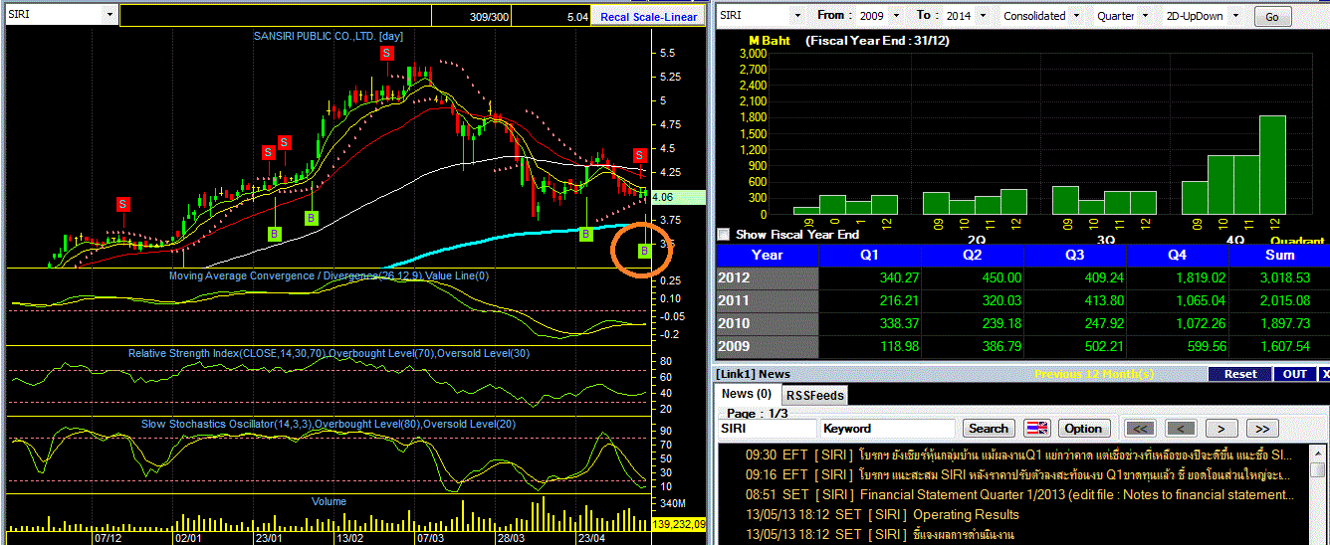Switch to the RSSFeeds tab
The image size is (1330, 545).
pyautogui.click(x=815, y=395)
